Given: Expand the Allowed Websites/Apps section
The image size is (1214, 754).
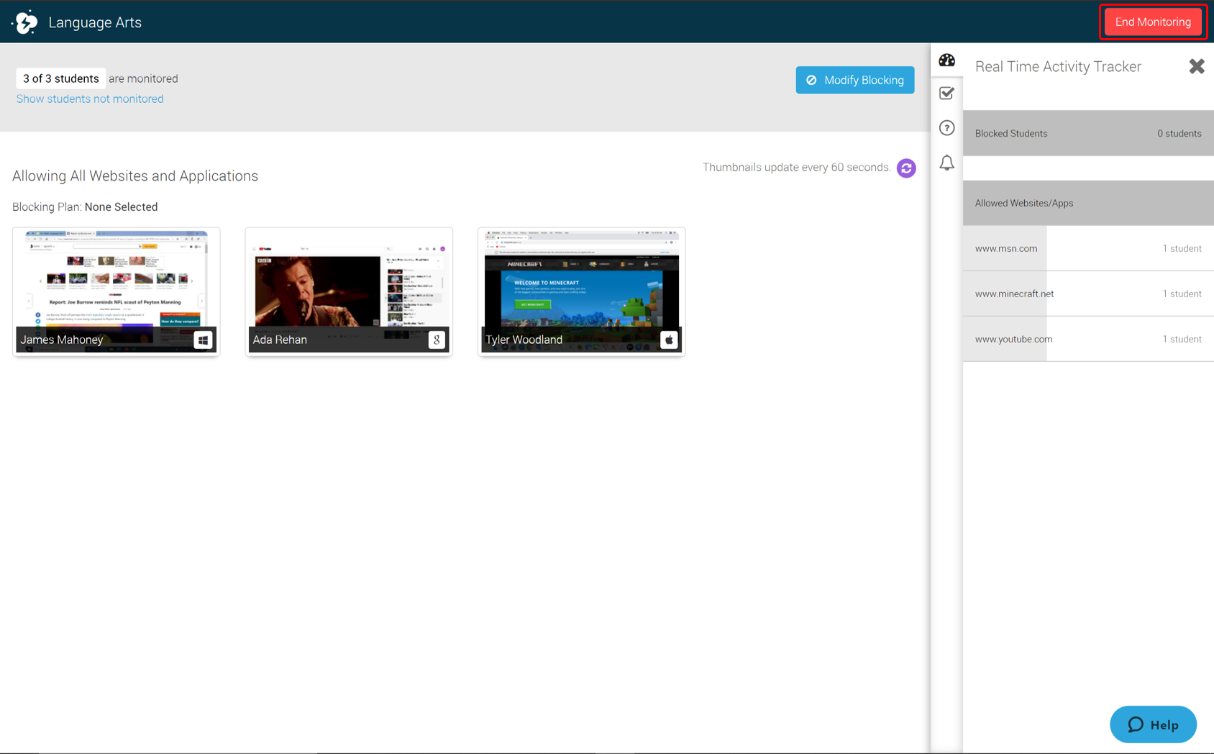Looking at the screenshot, I should [x=1088, y=203].
